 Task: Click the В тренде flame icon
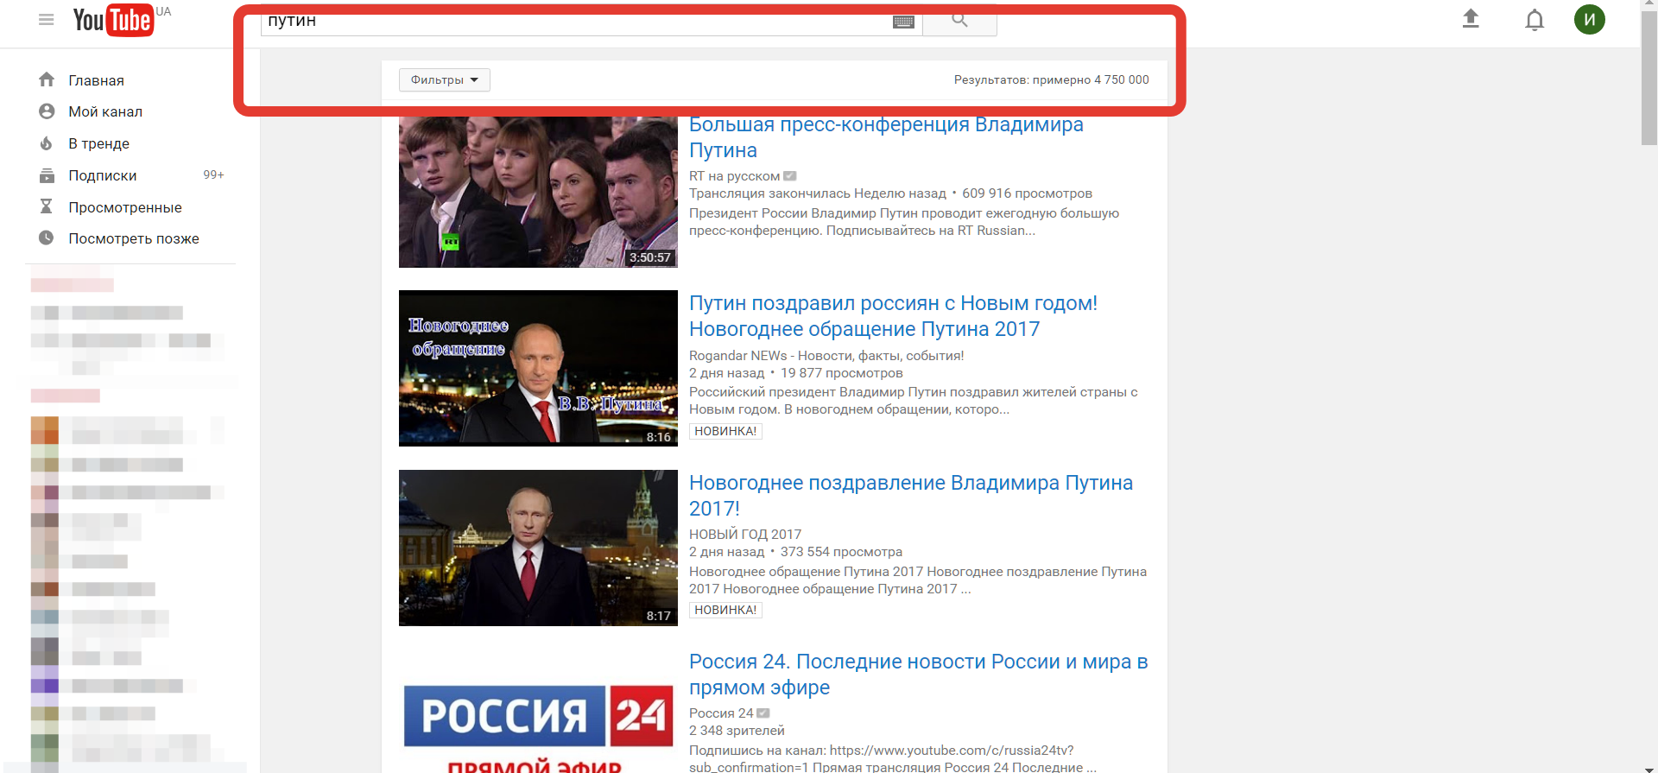[x=47, y=143]
